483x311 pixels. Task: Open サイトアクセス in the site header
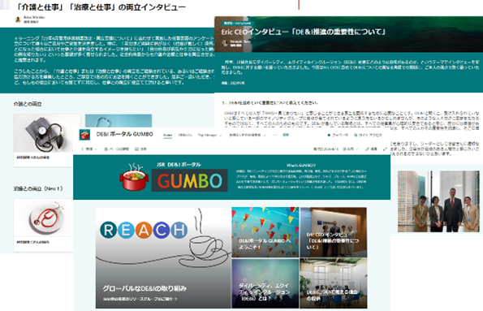[x=368, y=135]
